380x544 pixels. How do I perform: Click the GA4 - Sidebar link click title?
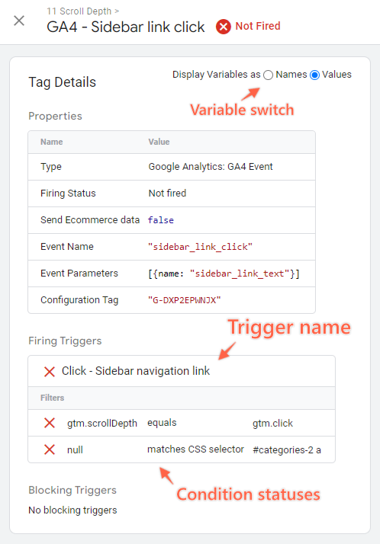[x=126, y=27]
